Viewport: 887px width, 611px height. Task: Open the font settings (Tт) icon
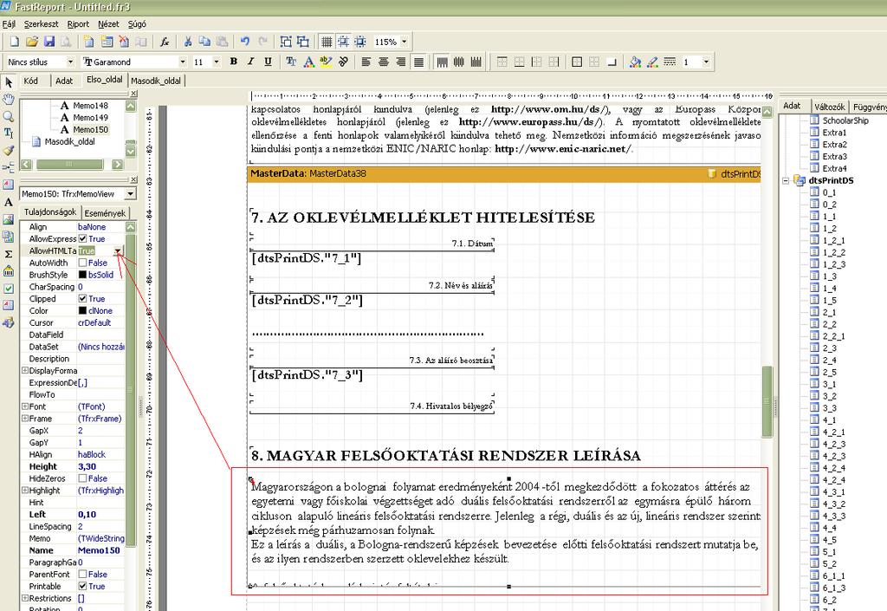(291, 62)
